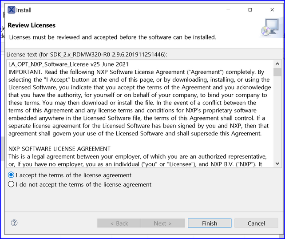
Task: Click the Finish button
Action: (x=210, y=223)
